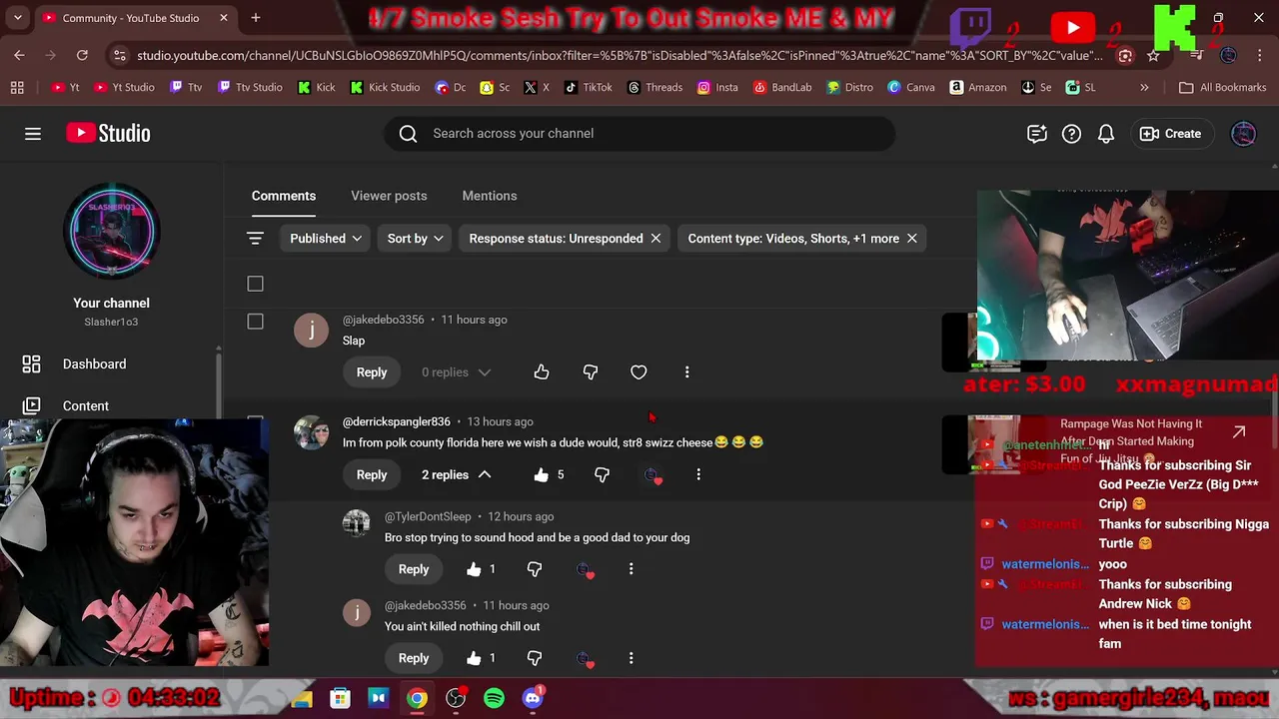Heart jakedebo3356's "Slap" comment
The width and height of the screenshot is (1279, 719).
pyautogui.click(x=639, y=372)
